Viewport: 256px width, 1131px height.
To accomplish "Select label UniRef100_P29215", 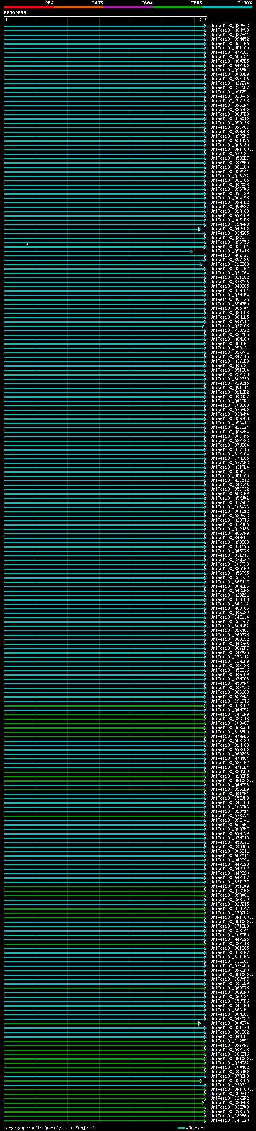I will [x=230, y=383].
